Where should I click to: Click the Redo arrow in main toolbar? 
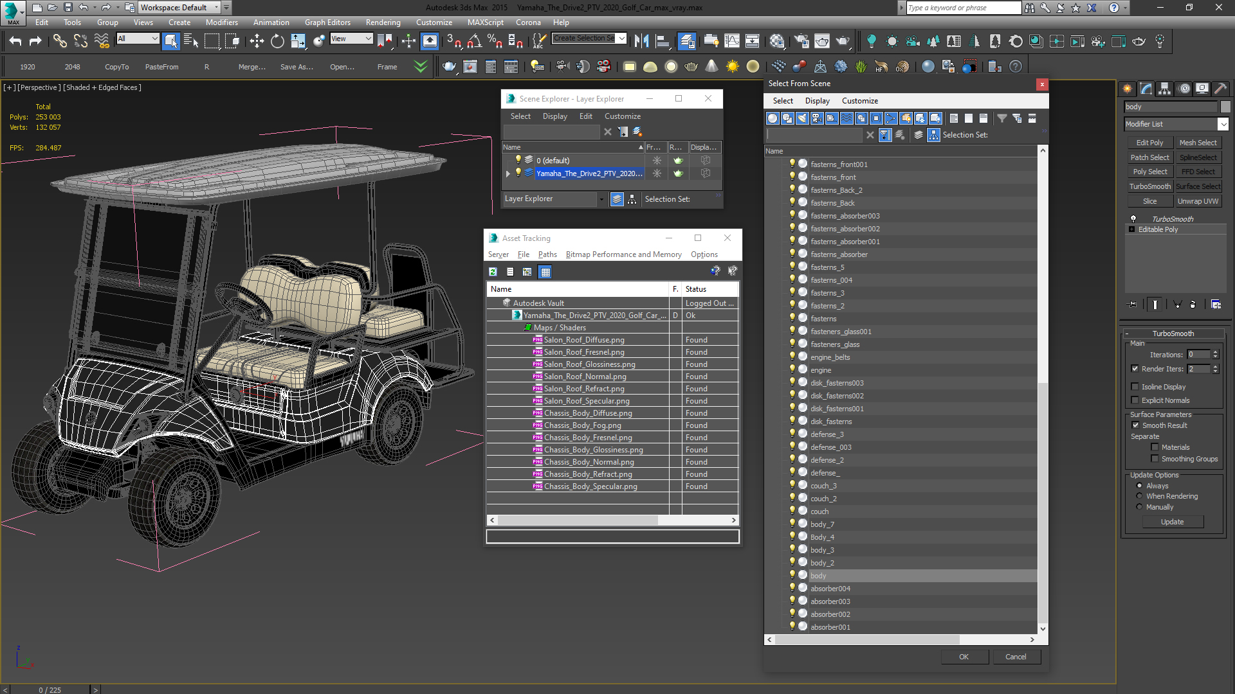(x=36, y=41)
